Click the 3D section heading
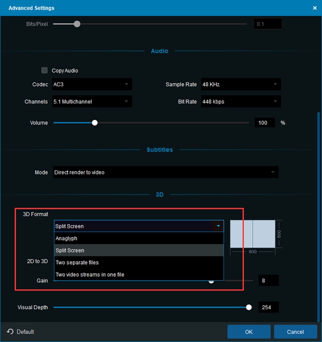The height and width of the screenshot is (342, 322). click(x=160, y=195)
